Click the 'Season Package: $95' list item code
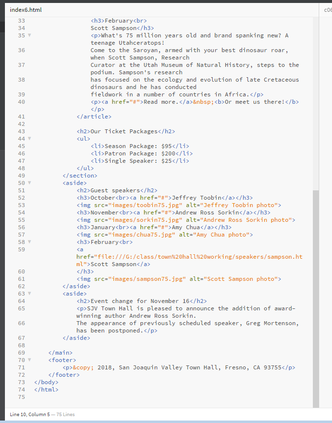 pyautogui.click(x=140, y=146)
